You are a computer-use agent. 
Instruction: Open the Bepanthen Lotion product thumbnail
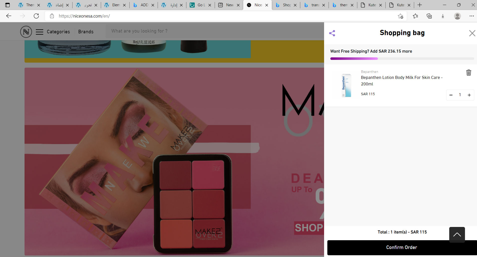click(346, 85)
